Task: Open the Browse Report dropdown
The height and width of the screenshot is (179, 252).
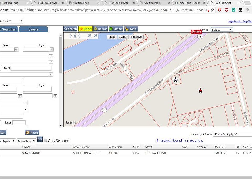Action: [x=26, y=141]
